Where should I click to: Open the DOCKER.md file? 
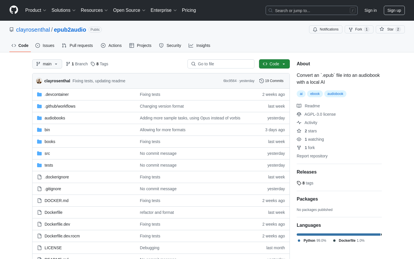click(56, 201)
